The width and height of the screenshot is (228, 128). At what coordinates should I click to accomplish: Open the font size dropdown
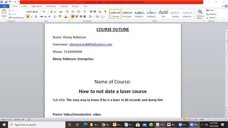pyautogui.click(x=48, y=12)
